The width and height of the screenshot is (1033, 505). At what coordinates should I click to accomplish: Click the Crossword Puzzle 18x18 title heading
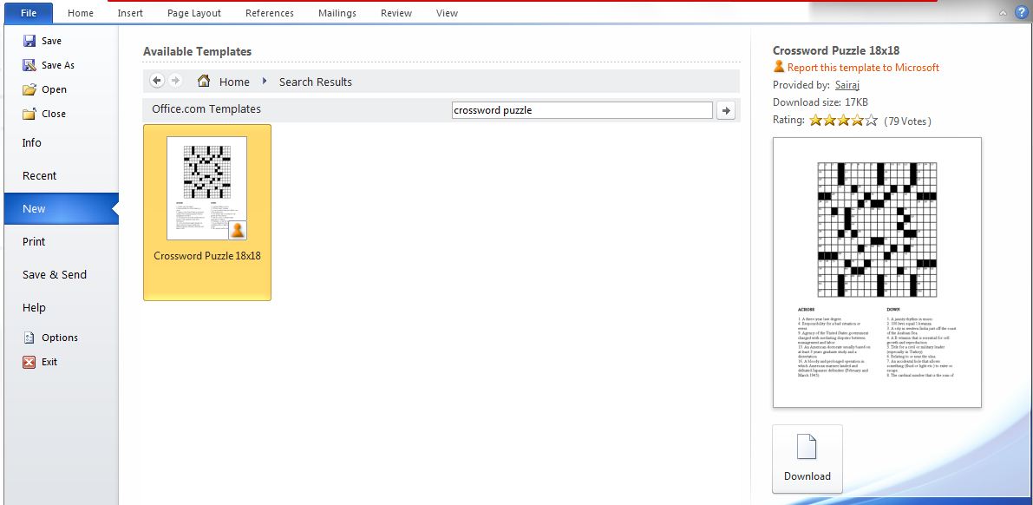click(836, 51)
